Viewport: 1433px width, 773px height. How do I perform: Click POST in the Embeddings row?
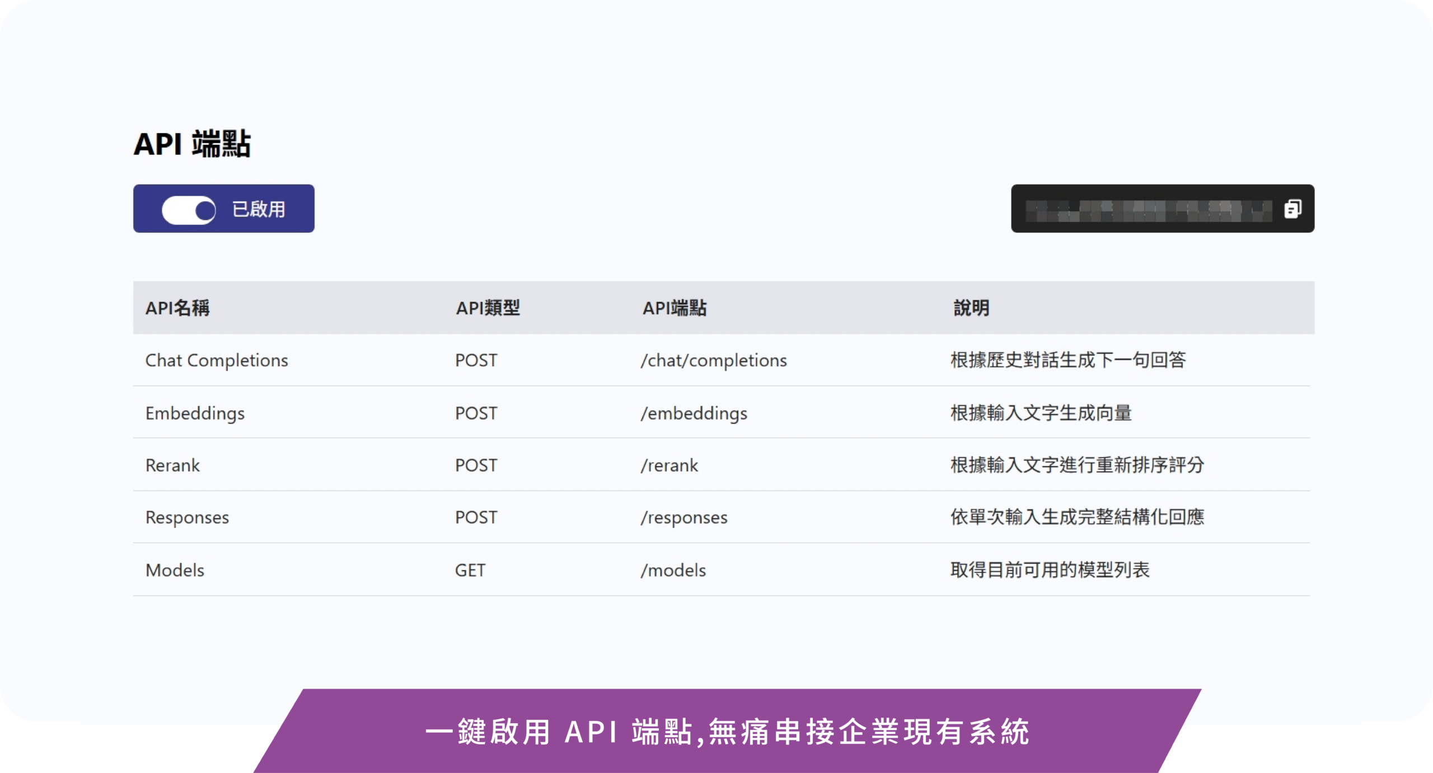click(476, 413)
